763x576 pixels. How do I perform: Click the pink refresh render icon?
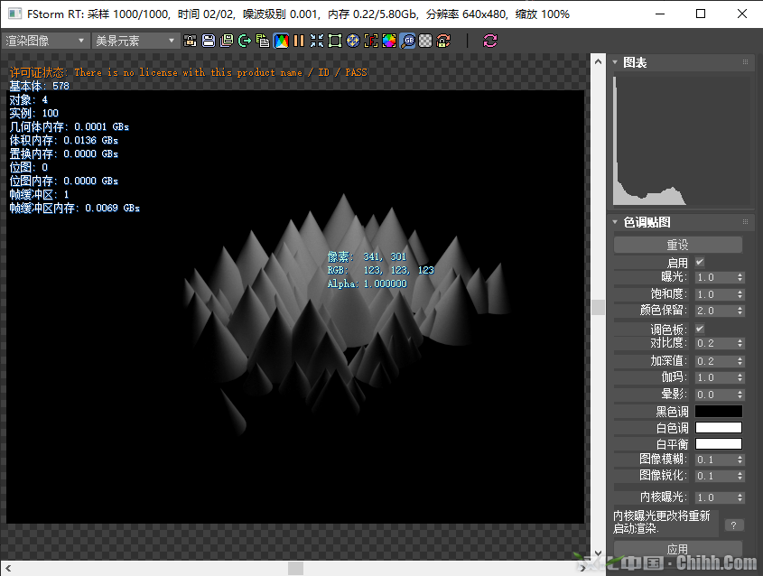pos(490,41)
